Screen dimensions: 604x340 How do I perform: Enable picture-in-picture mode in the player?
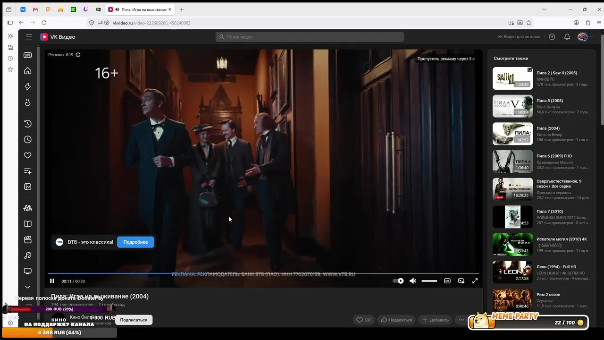coord(461,281)
